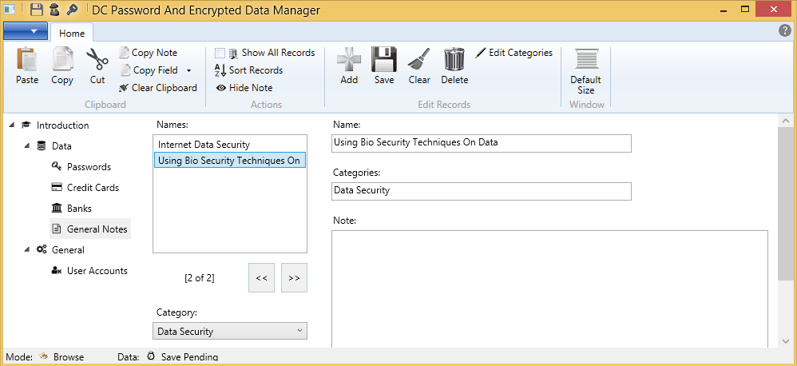Collapse the Data tree node
The height and width of the screenshot is (366, 797).
(x=27, y=146)
